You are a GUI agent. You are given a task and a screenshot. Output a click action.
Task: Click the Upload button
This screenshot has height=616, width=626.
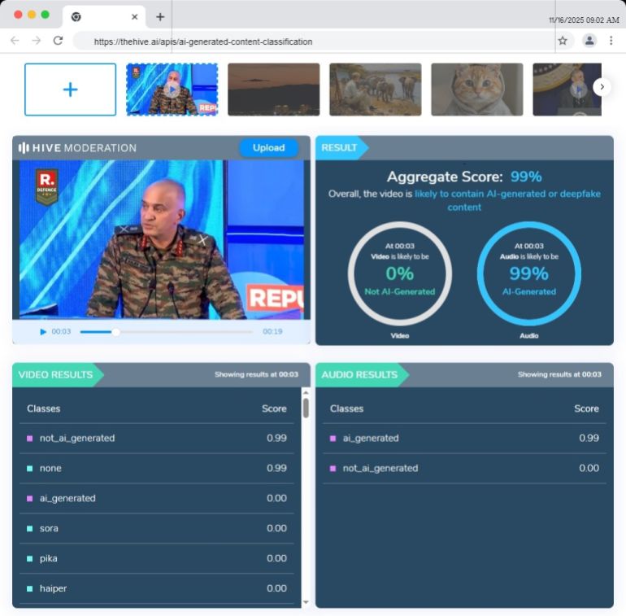268,148
